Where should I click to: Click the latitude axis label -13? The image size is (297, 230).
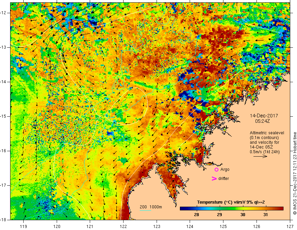(x=4, y=47)
